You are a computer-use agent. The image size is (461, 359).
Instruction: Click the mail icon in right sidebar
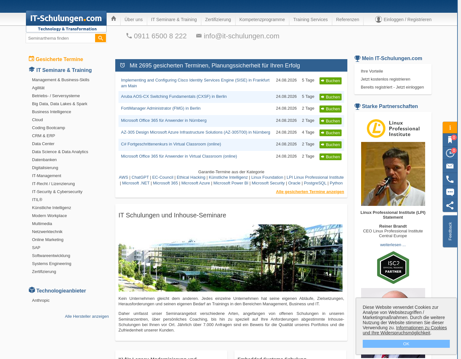(x=450, y=166)
